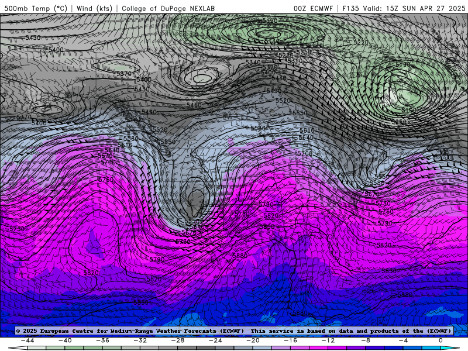Click the -36 color scale label
468x351 pixels.
[103, 340]
